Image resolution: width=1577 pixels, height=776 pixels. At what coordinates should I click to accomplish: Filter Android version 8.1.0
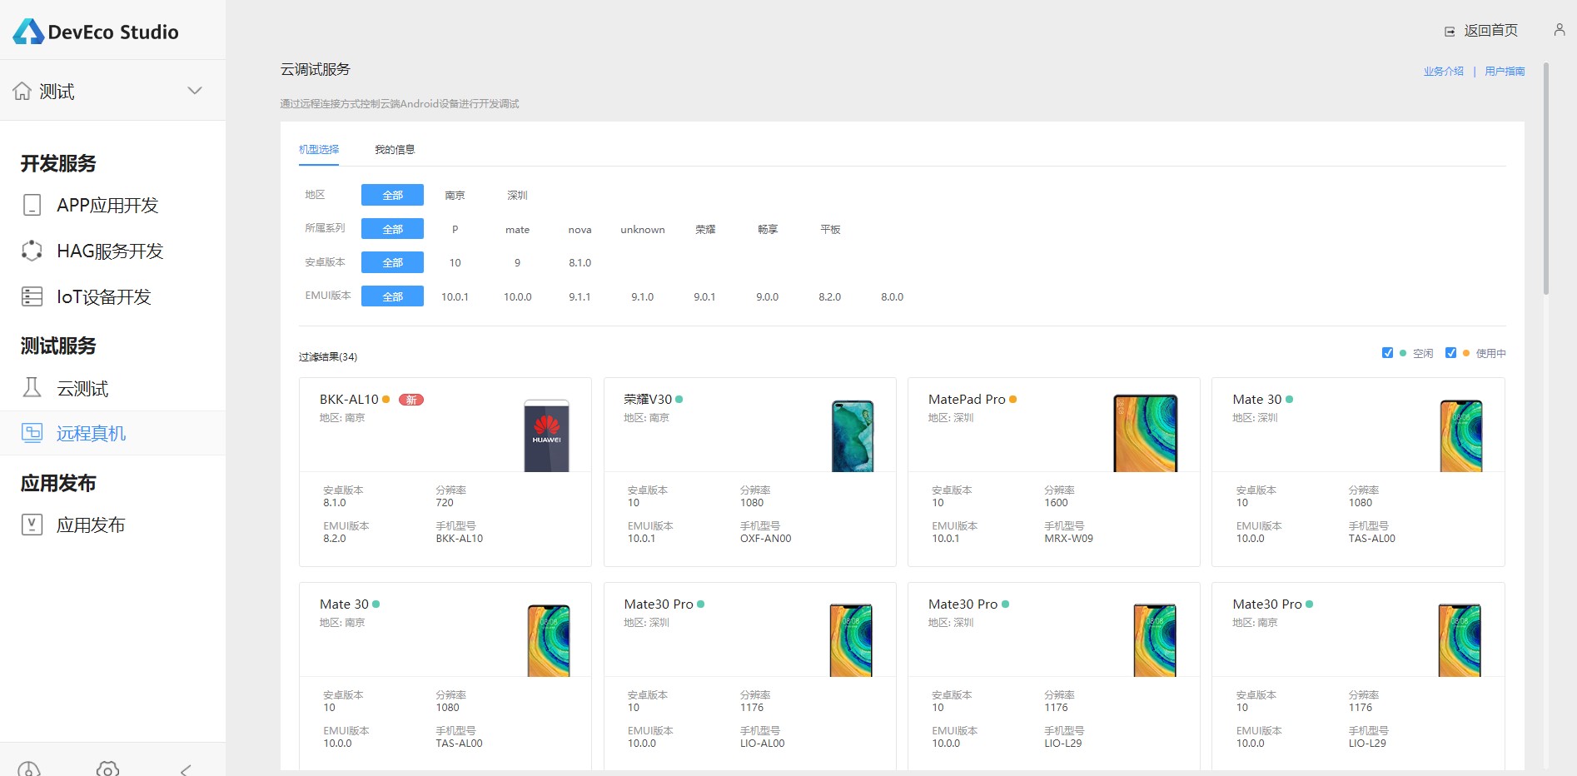pyautogui.click(x=580, y=262)
